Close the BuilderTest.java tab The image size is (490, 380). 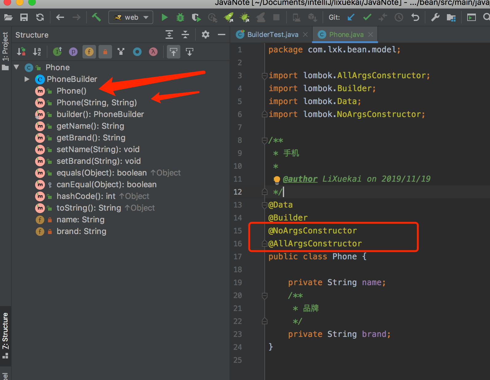pyautogui.click(x=305, y=34)
